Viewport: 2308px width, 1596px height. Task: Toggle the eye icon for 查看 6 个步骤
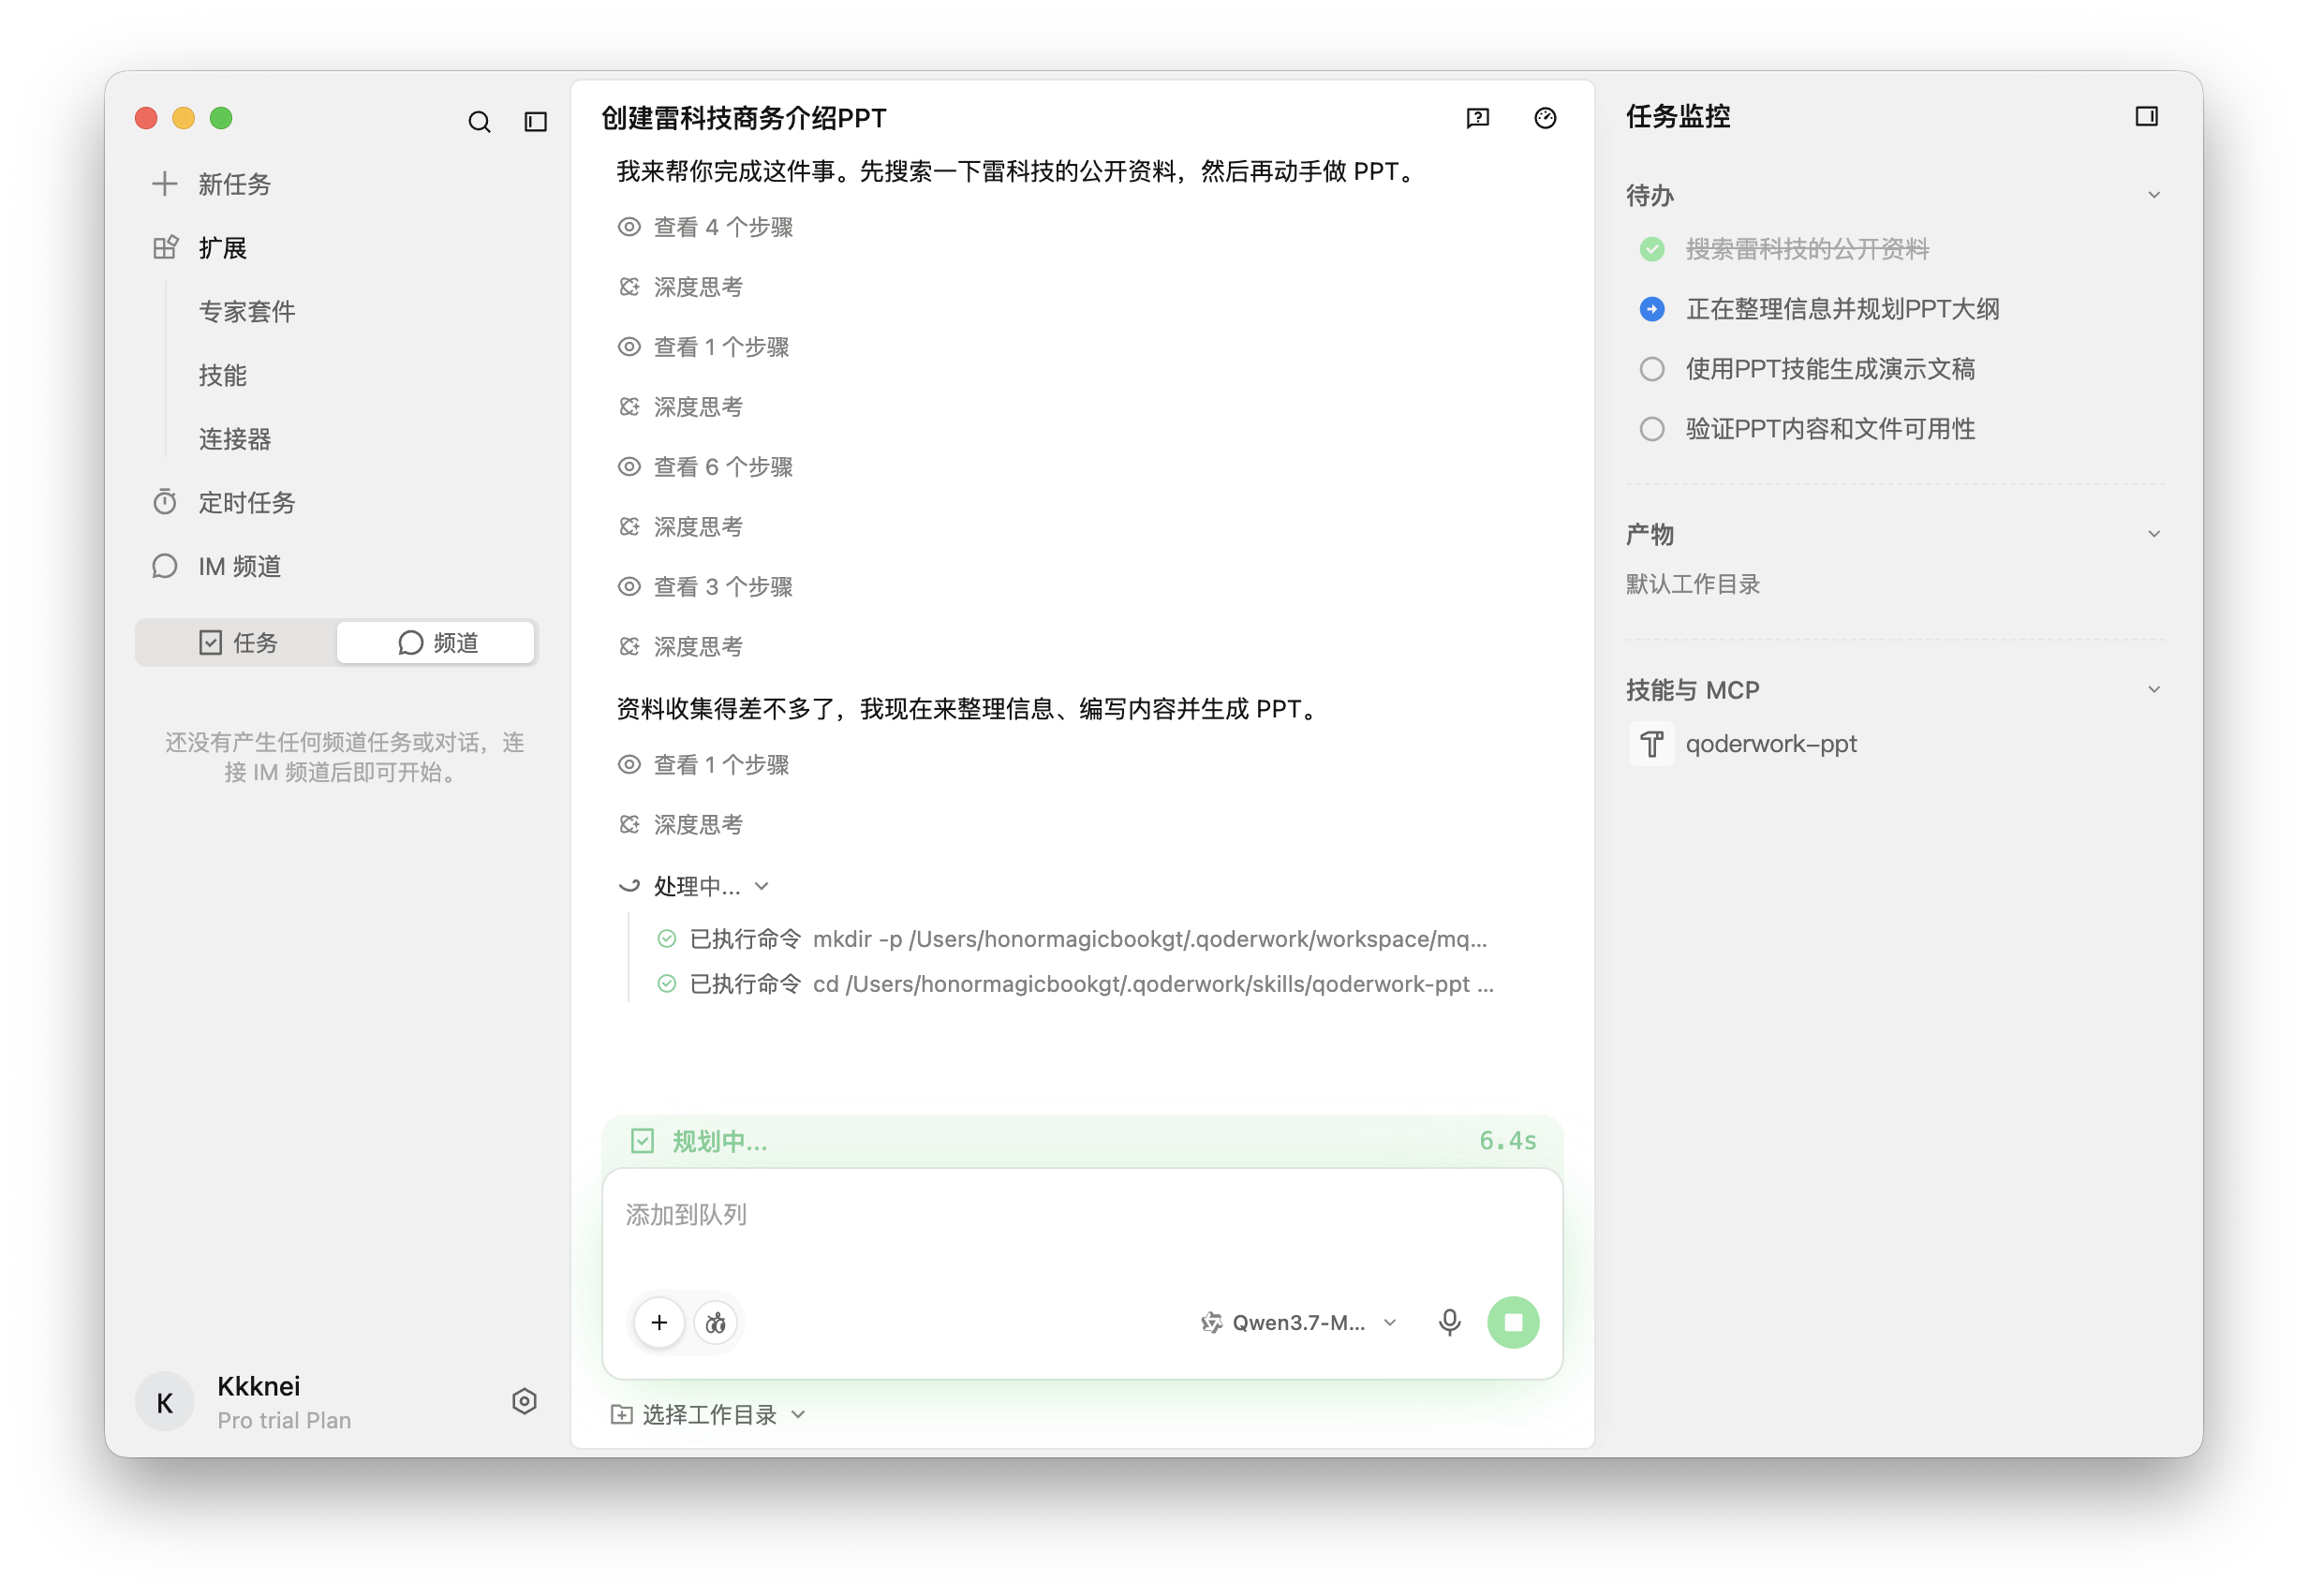(x=629, y=466)
